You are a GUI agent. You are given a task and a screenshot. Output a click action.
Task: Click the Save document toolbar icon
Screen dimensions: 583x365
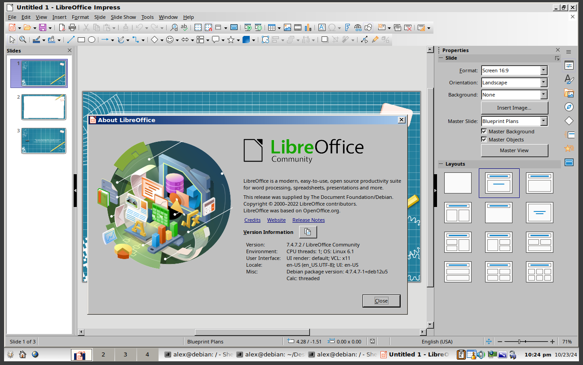(x=43, y=28)
